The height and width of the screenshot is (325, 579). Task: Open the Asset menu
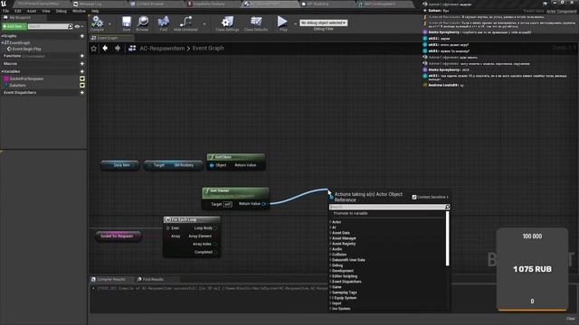point(32,11)
